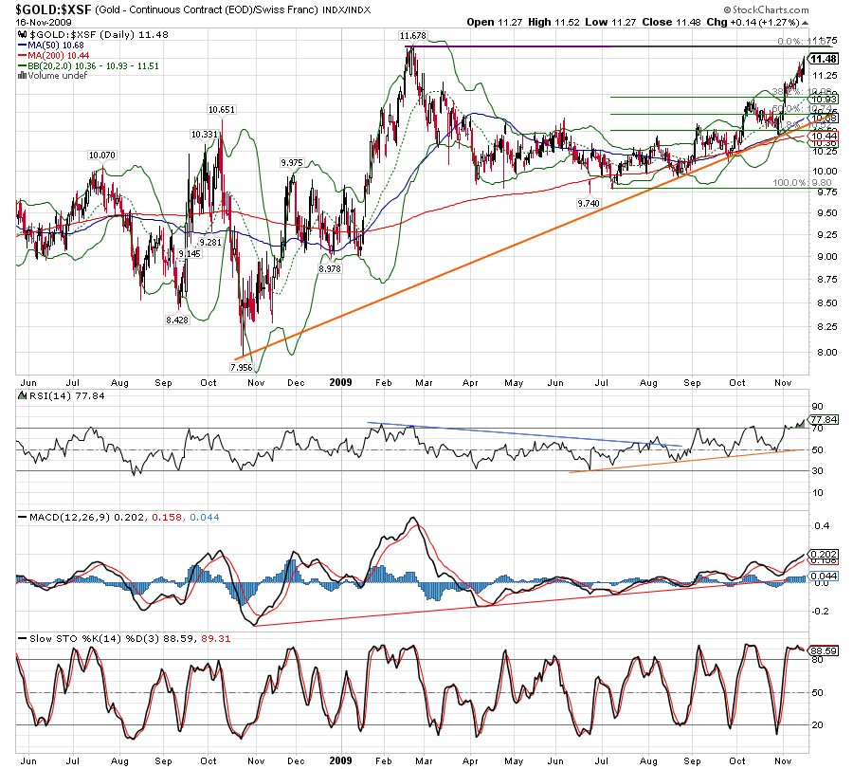The height and width of the screenshot is (769, 853).
Task: Click the red 0.158 value in MACD header
Action: 167,517
